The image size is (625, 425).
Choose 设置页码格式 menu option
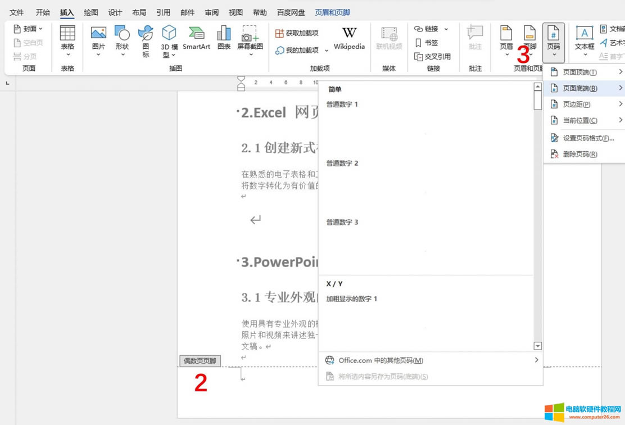588,138
